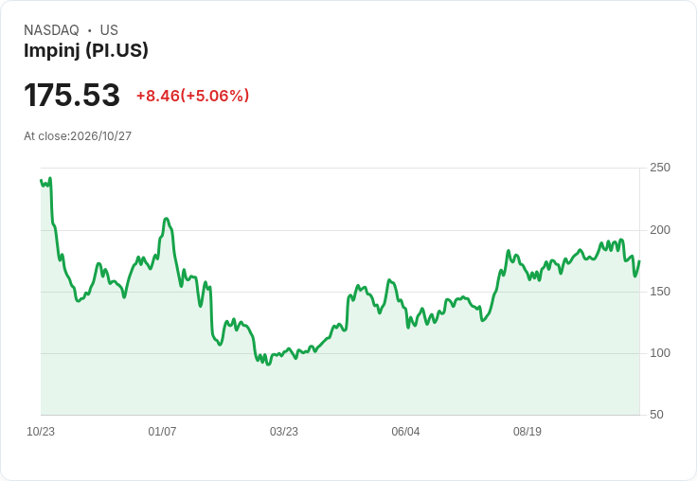
Task: Click the lowest point of the price line
Action: tap(268, 365)
